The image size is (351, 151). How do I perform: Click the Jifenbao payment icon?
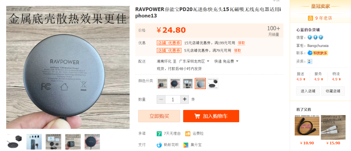click(x=186, y=145)
